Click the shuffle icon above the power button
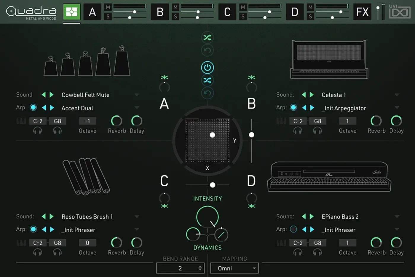Viewport: 415px width, 277px height. click(x=207, y=38)
